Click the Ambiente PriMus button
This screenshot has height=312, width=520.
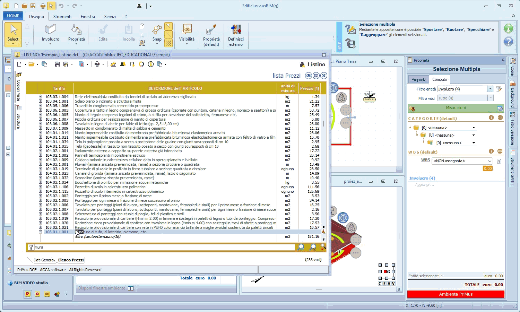(x=456, y=294)
